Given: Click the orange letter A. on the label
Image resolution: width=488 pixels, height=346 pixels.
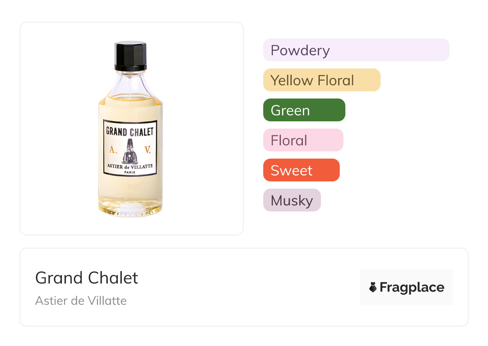Looking at the screenshot, I should click(x=113, y=150).
